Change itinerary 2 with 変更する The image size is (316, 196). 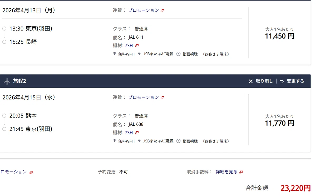click(295, 81)
